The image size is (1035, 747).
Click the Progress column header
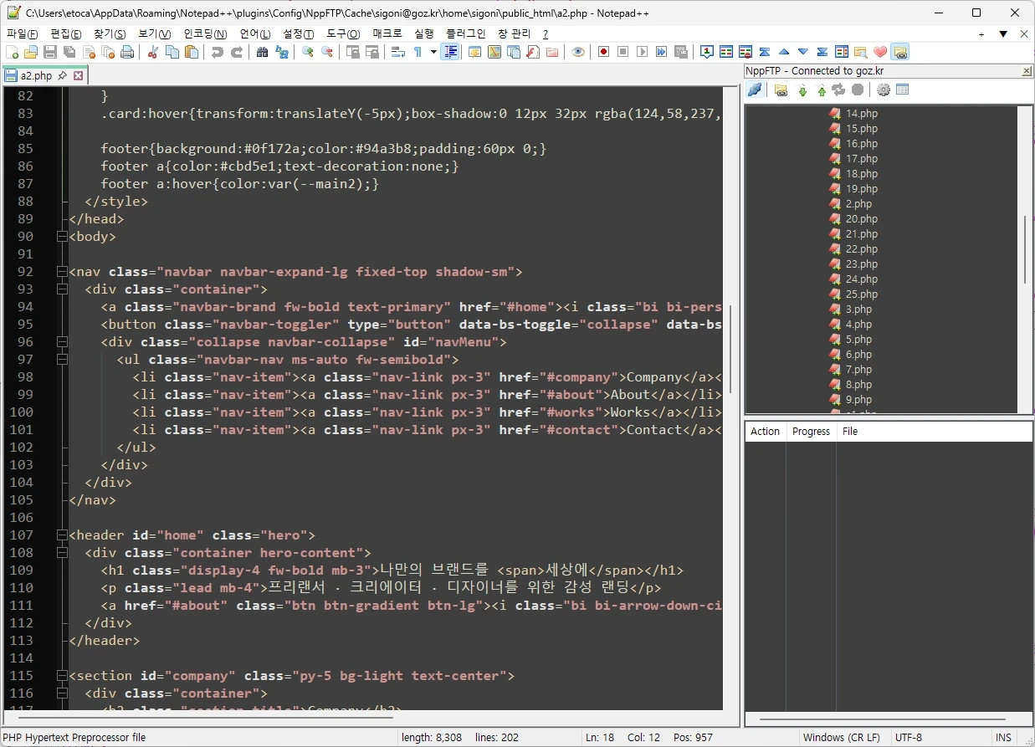(811, 432)
